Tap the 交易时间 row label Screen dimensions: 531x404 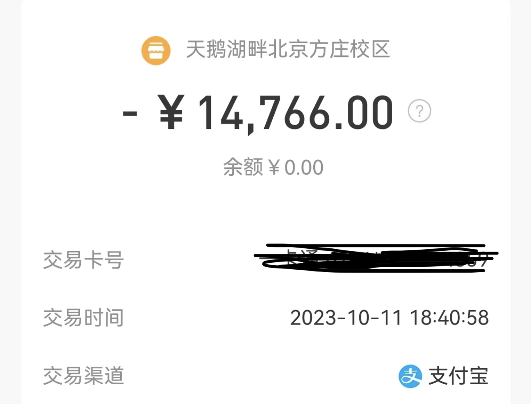84,318
